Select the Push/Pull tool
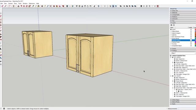This screenshot has height=110, width=196. 18,6
